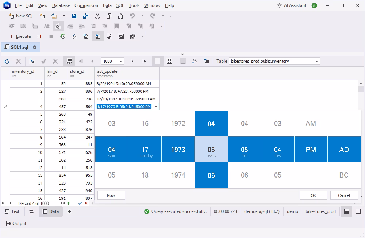Viewport: 365px width, 238px height.
Task: Collapse the editor pane chevron
Action: [x=182, y=54]
